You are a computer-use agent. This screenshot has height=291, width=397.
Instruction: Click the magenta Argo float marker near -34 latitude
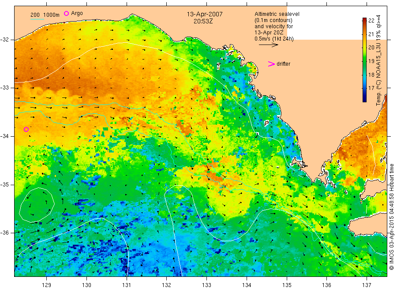click(x=26, y=129)
